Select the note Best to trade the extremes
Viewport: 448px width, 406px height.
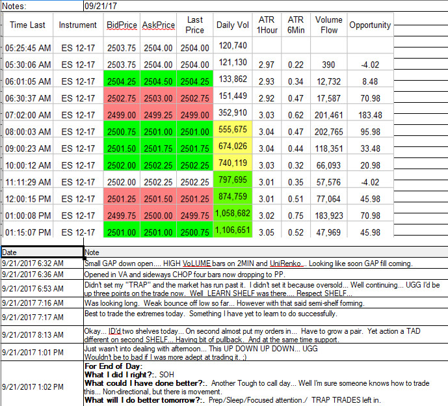pyautogui.click(x=266, y=317)
